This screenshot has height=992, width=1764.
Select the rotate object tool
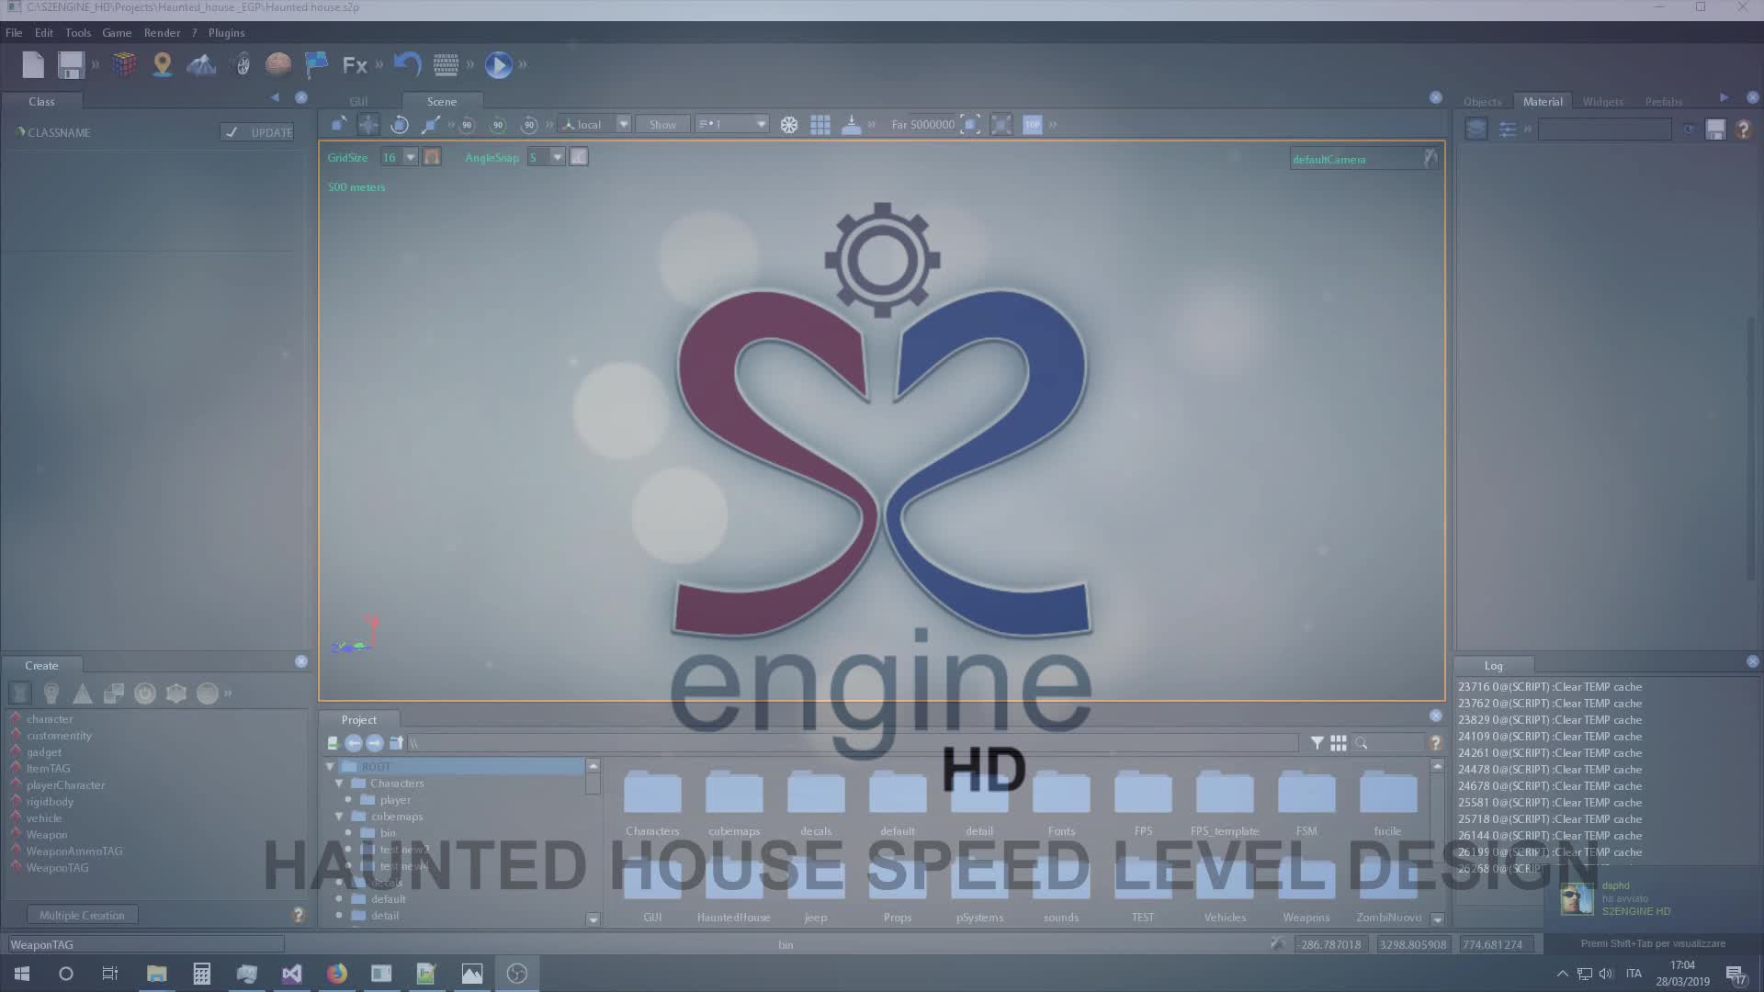coord(400,125)
